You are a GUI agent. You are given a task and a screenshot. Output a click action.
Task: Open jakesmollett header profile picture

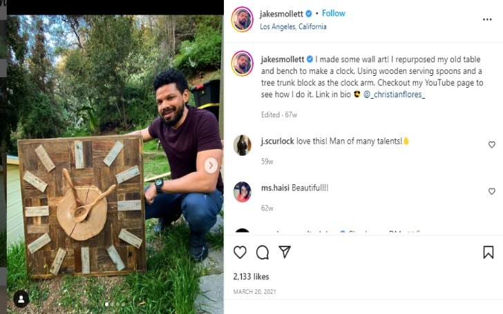point(242,19)
